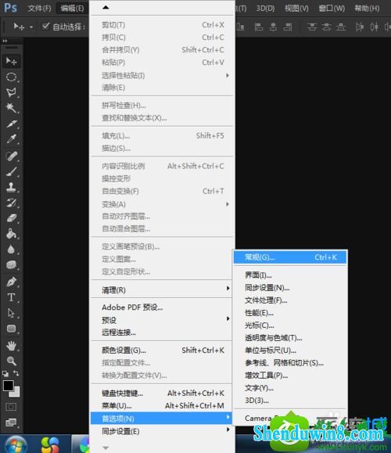Viewport: 391px width, 453px height.
Task: Open 窗口(W) menu
Action: click(332, 9)
